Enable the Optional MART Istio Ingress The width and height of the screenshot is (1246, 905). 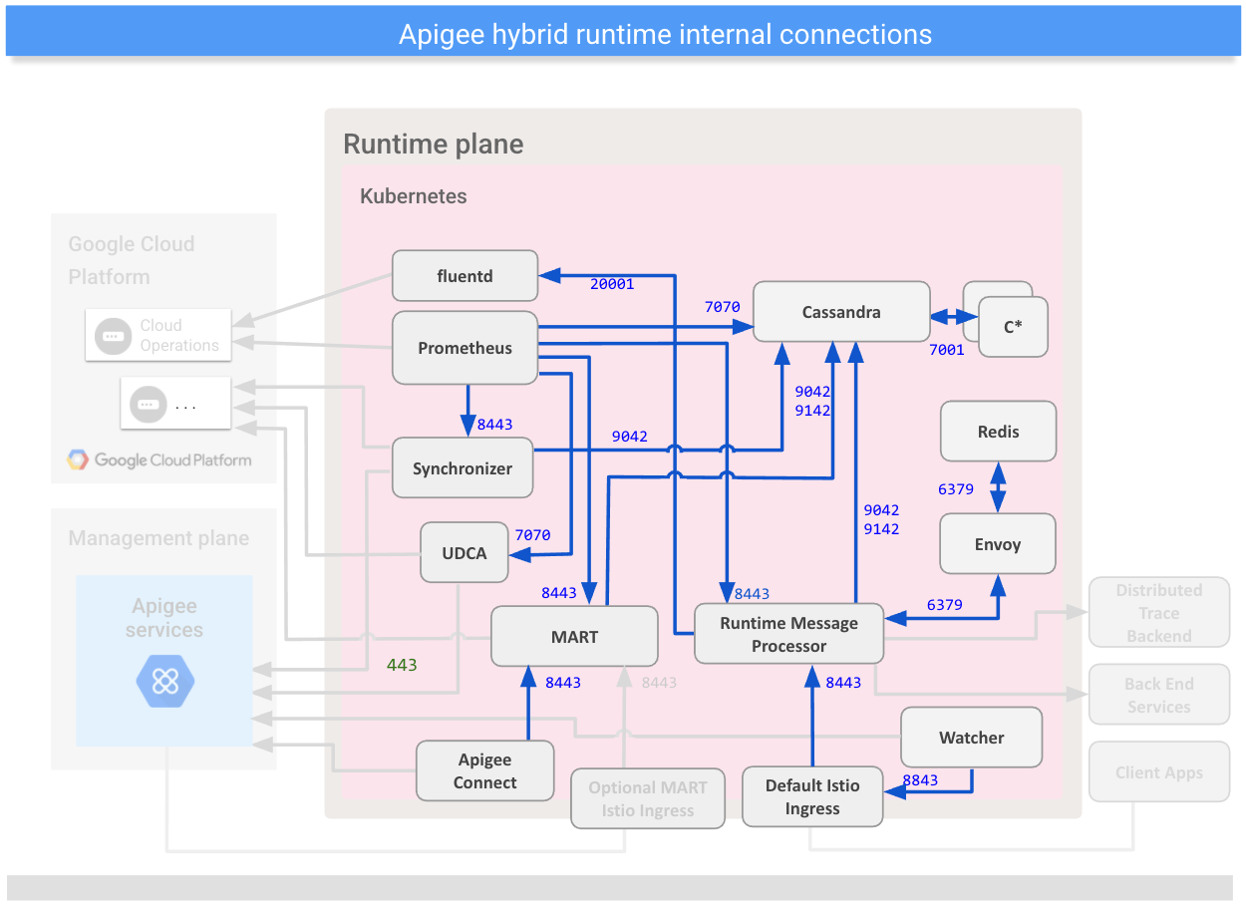pyautogui.click(x=647, y=798)
